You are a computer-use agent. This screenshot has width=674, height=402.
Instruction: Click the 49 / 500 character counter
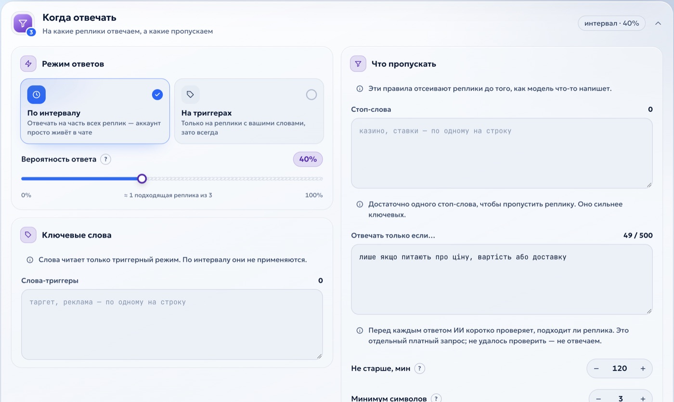click(x=638, y=236)
